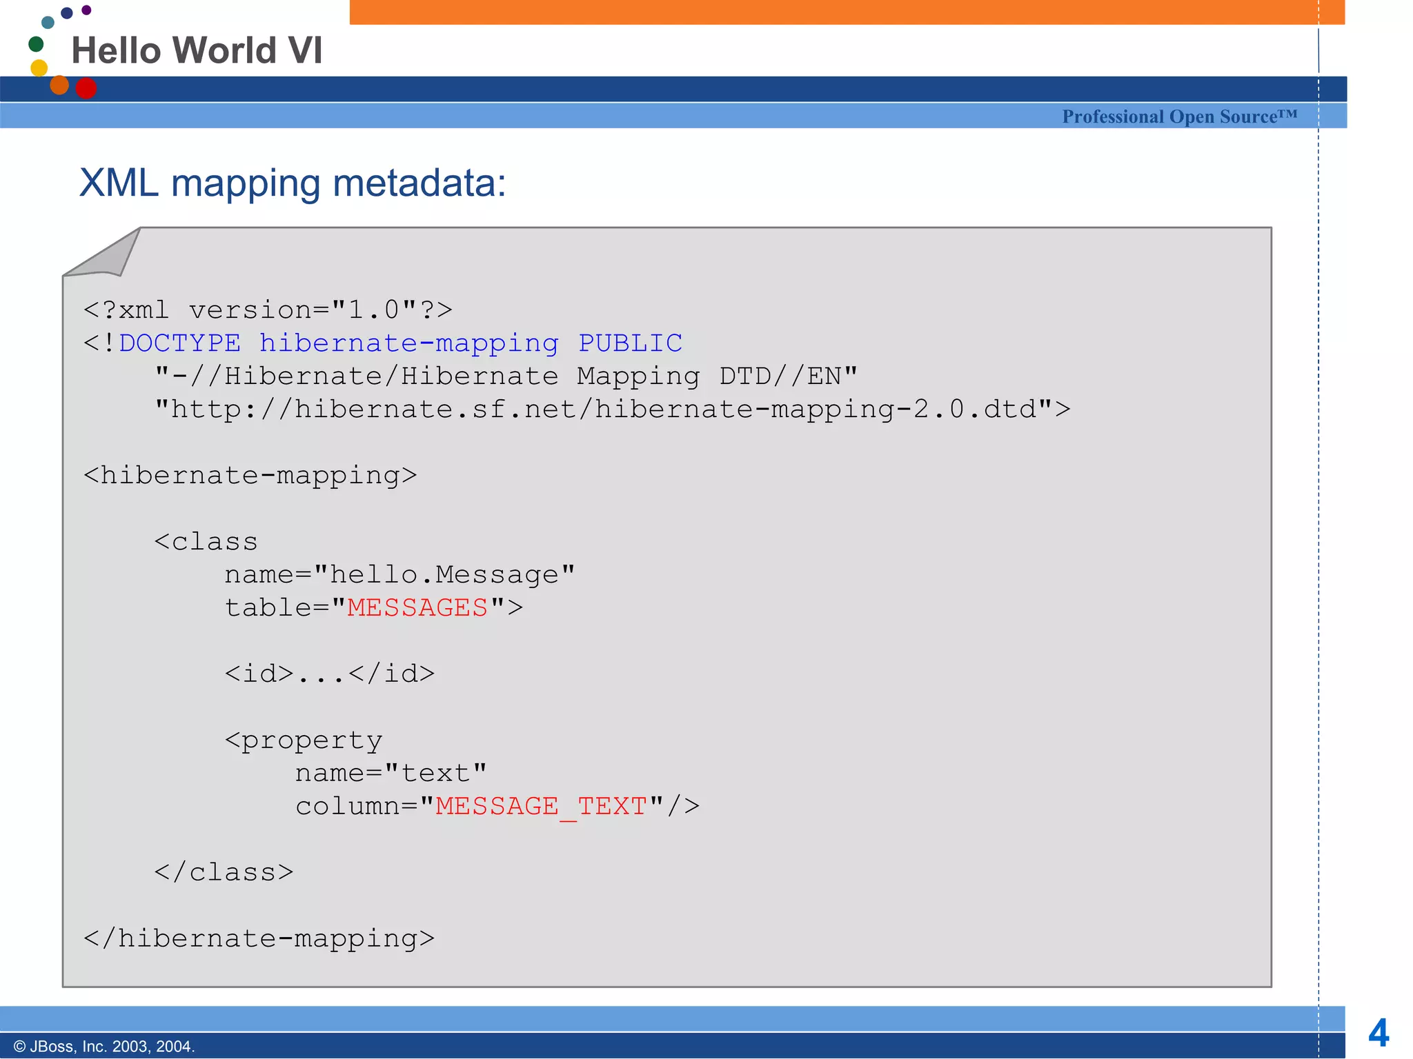
Task: Click the 'Hello World VI' slide title
Action: (x=197, y=50)
